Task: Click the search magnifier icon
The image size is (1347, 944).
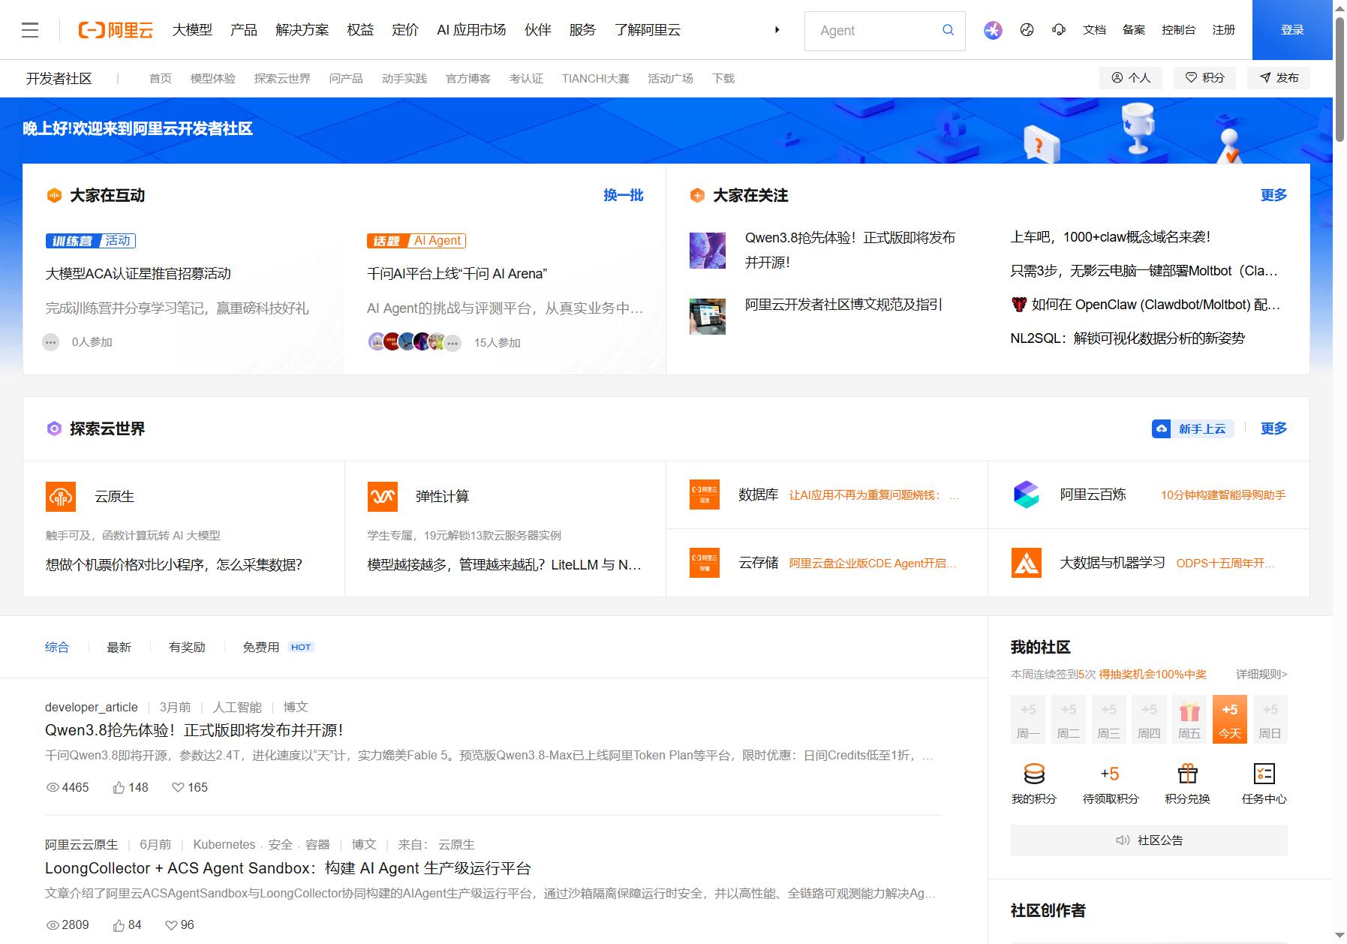Action: [x=948, y=30]
